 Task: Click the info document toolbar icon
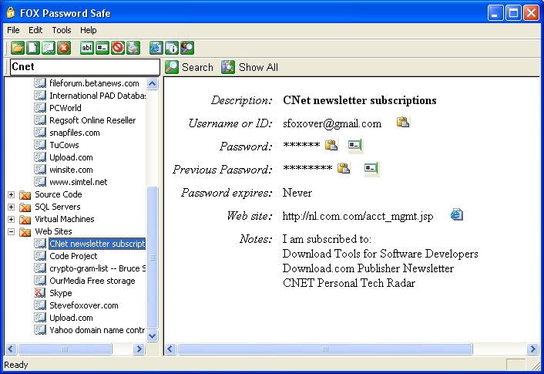pyautogui.click(x=172, y=48)
